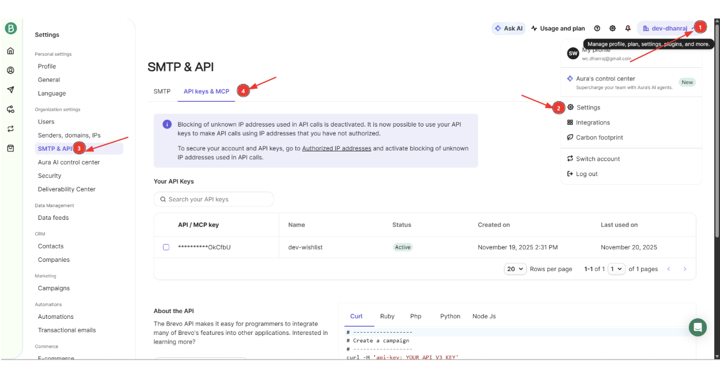The width and height of the screenshot is (720, 366).
Task: Switch the code sample to Node Js
Action: click(x=484, y=317)
